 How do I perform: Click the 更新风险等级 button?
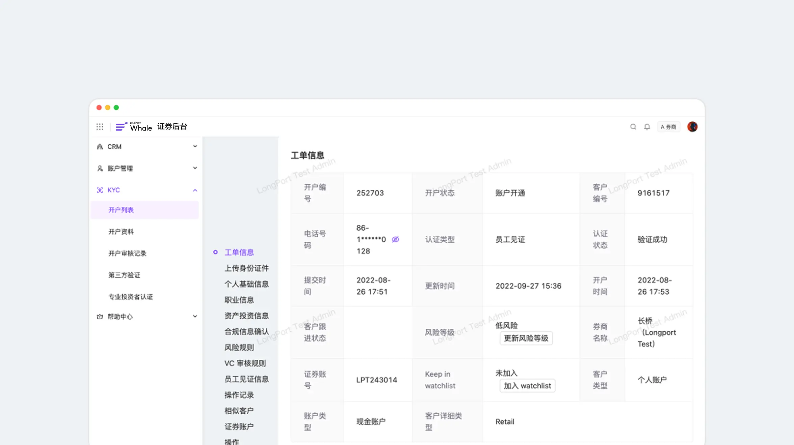pos(526,338)
